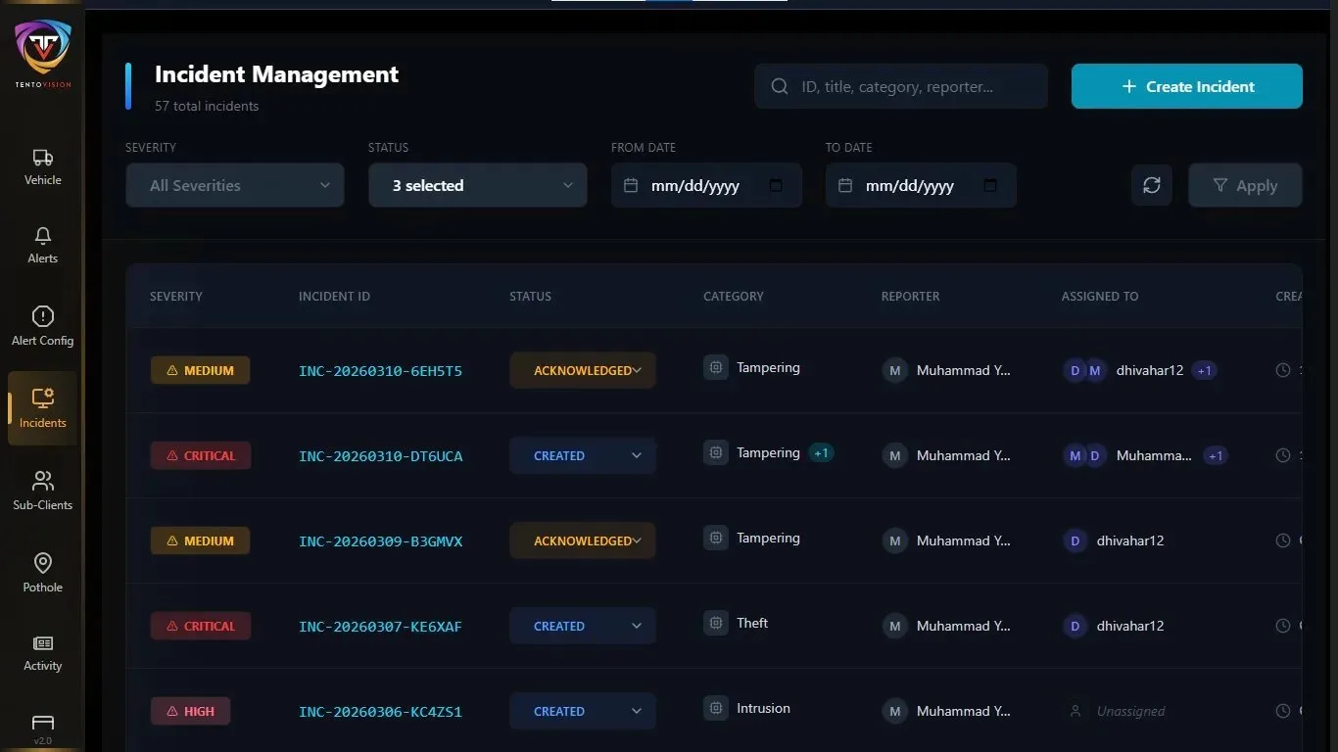Open Activity in the sidebar
Screen dimensions: 1338x752
pos(42,653)
